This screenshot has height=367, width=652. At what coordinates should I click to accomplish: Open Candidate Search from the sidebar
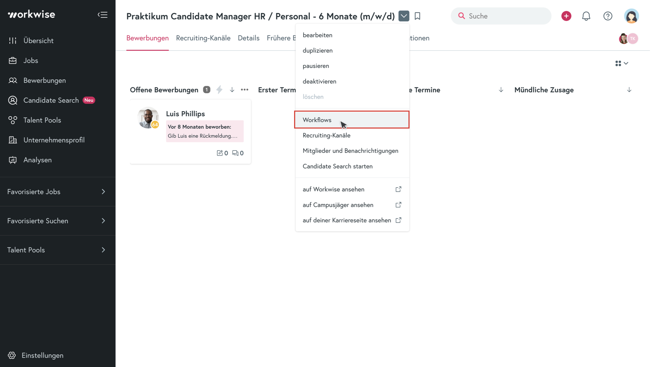click(51, 100)
